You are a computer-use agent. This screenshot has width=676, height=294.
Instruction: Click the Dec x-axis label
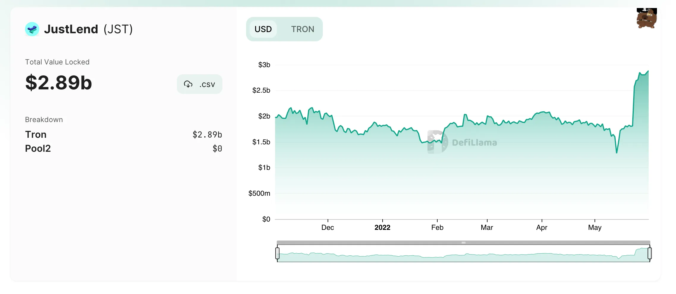click(328, 227)
